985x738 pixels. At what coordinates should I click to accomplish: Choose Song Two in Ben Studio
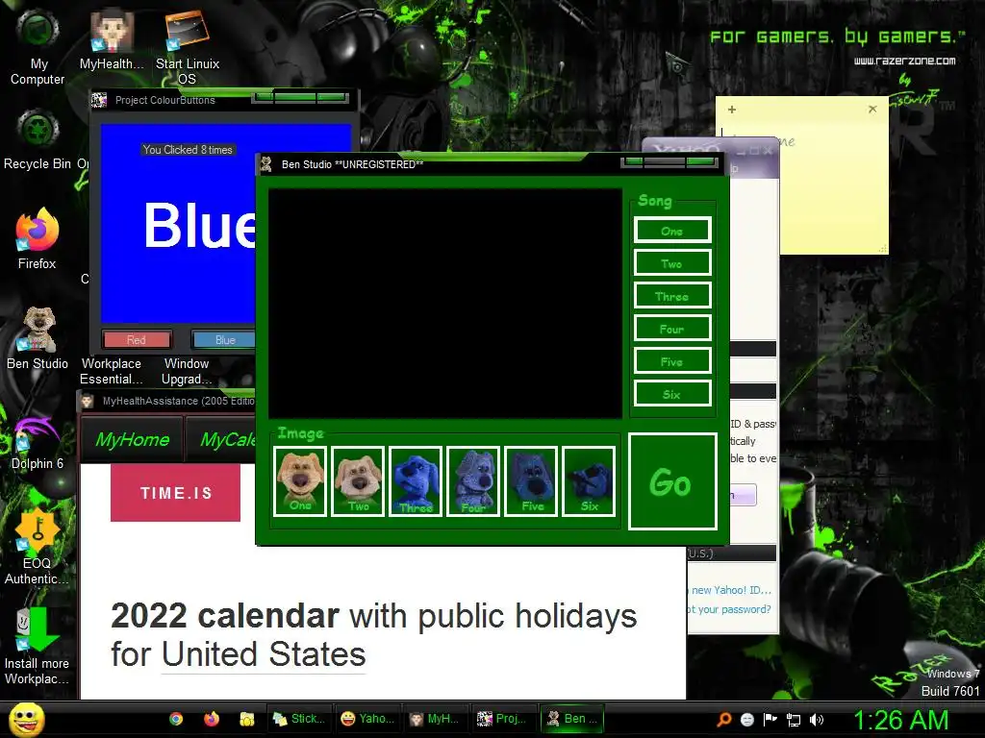[x=672, y=263]
